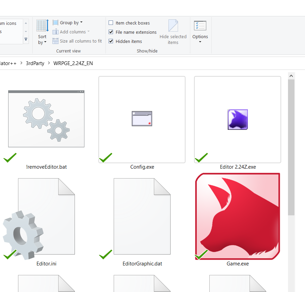This screenshot has width=305, height=292.
Task: Click WRPGE_2.24Z_EN breadcrumb segment
Action: coord(73,63)
